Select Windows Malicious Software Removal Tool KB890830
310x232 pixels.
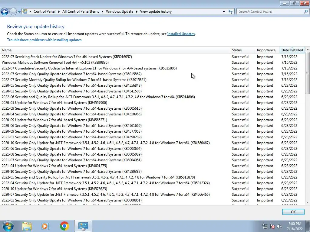point(152,63)
